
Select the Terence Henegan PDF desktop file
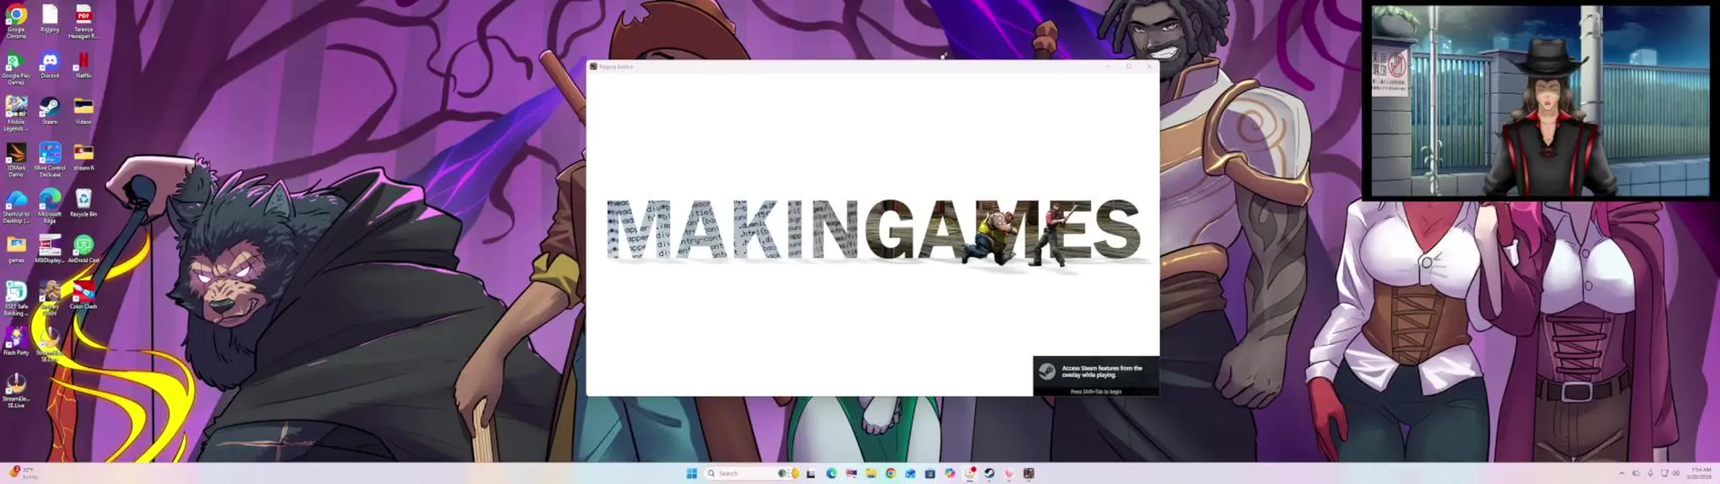[83, 20]
